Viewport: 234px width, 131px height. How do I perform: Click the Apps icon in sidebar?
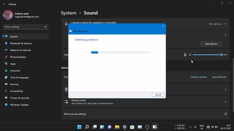(x=6, y=64)
